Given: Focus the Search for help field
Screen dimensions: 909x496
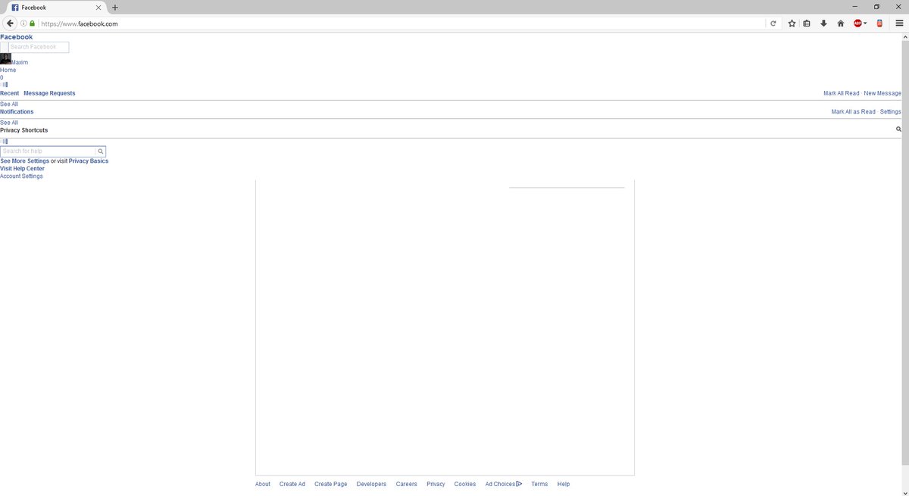Looking at the screenshot, I should point(48,151).
